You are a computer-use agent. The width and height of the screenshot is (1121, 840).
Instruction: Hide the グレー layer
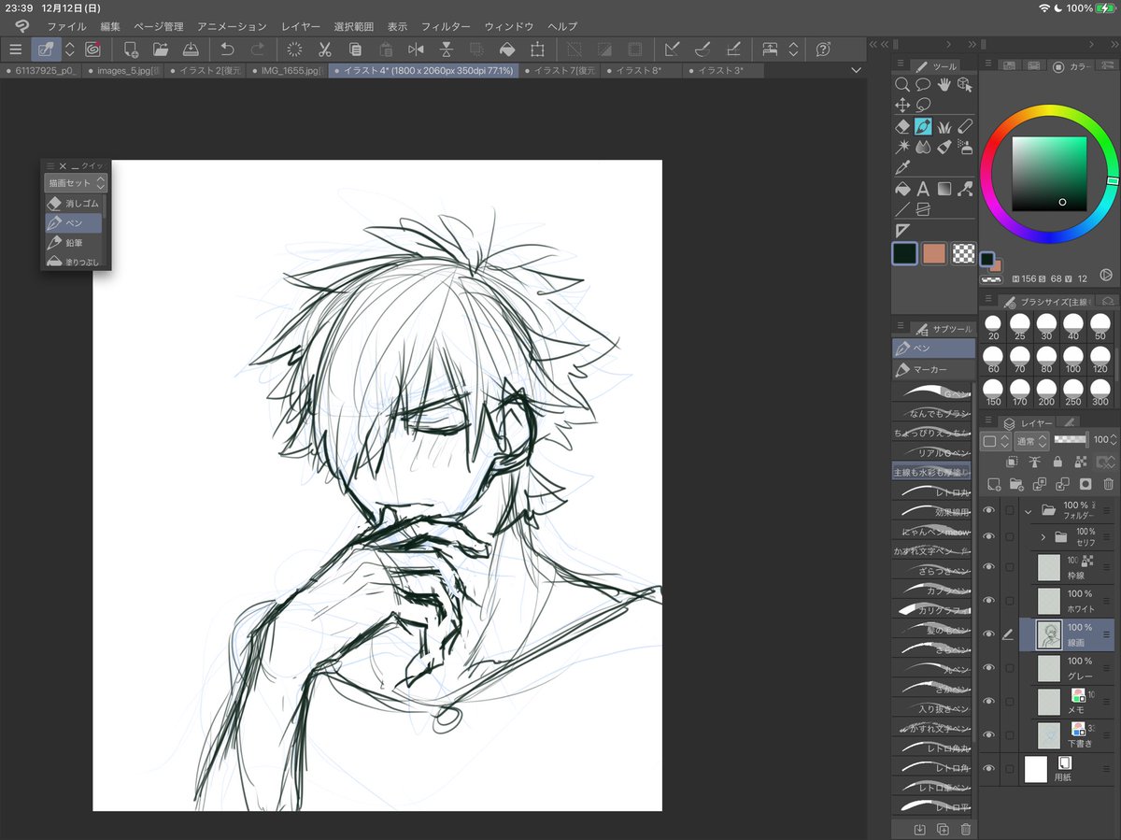coord(988,668)
